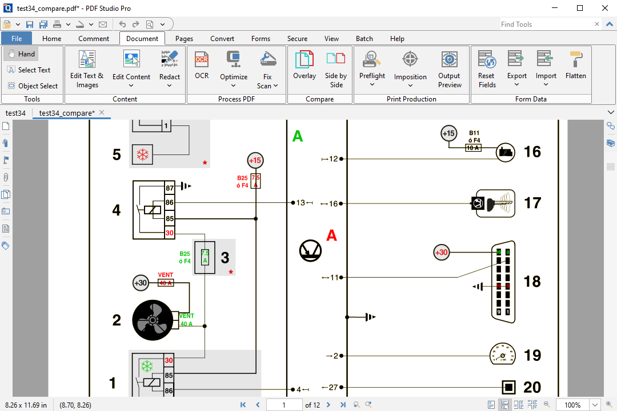Go to the first page

243,405
